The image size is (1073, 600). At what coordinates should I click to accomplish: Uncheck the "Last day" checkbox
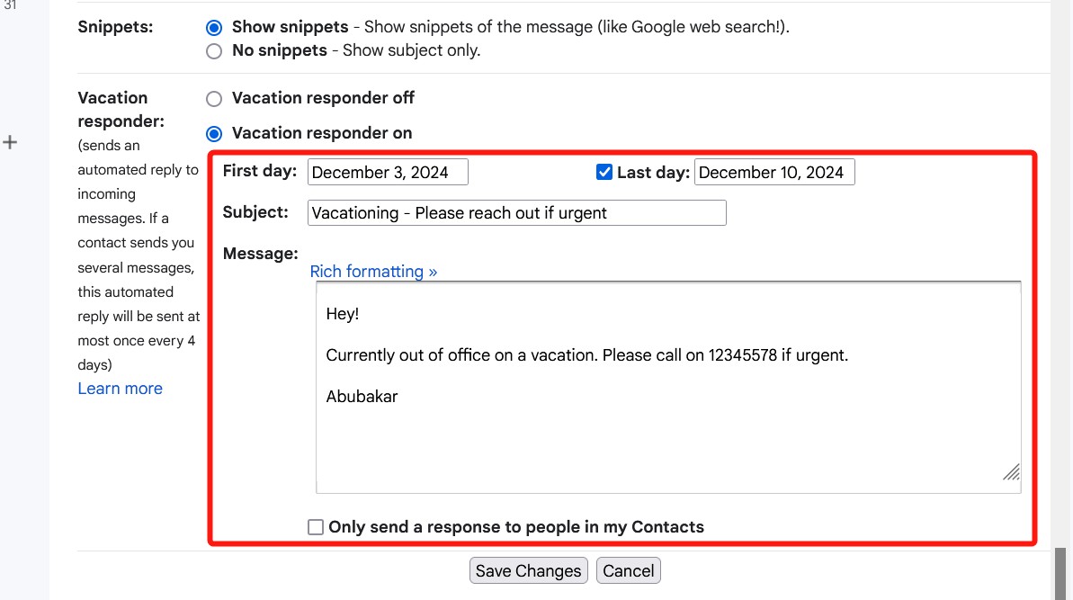tap(604, 171)
